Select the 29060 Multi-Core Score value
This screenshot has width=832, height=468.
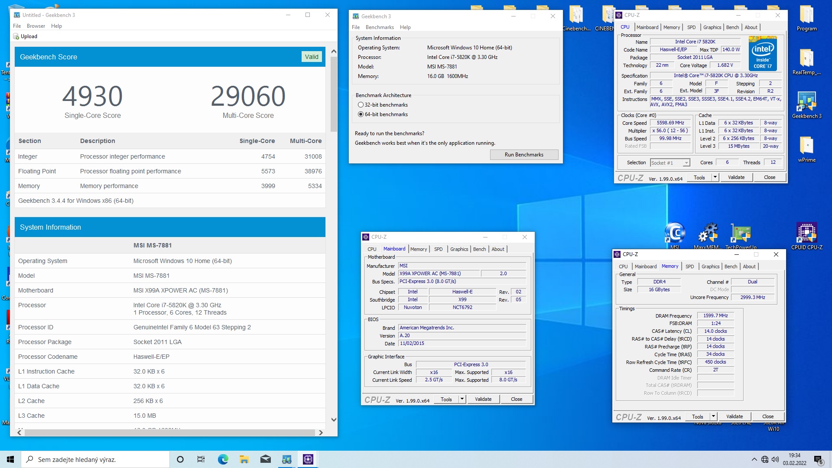click(x=248, y=96)
